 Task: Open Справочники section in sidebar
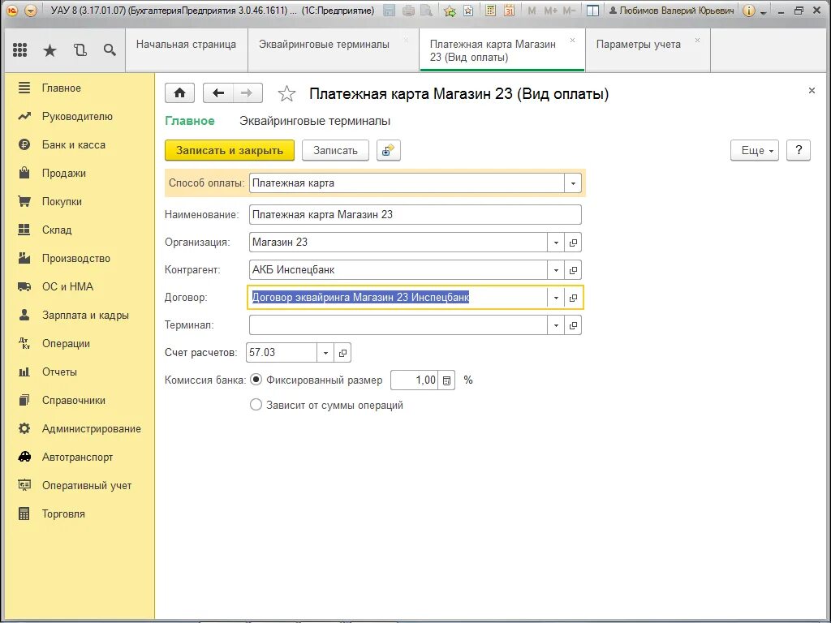pos(74,401)
